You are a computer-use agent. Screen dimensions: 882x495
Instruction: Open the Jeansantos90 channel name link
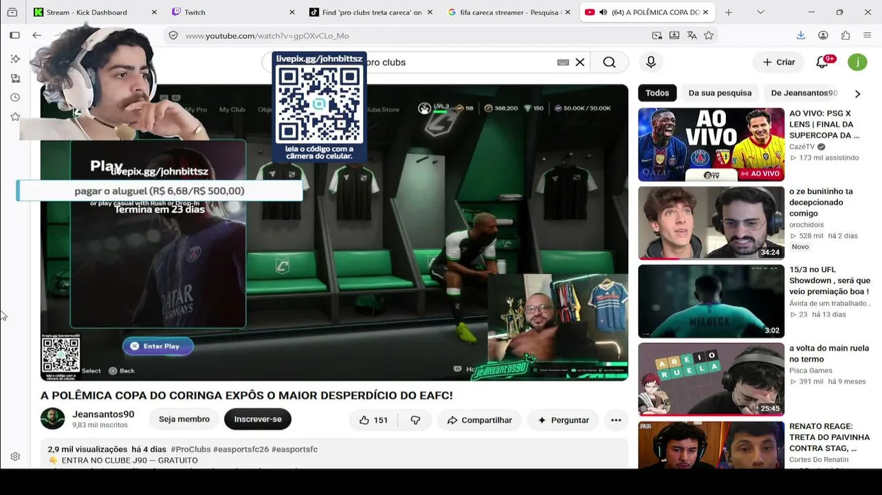103,415
